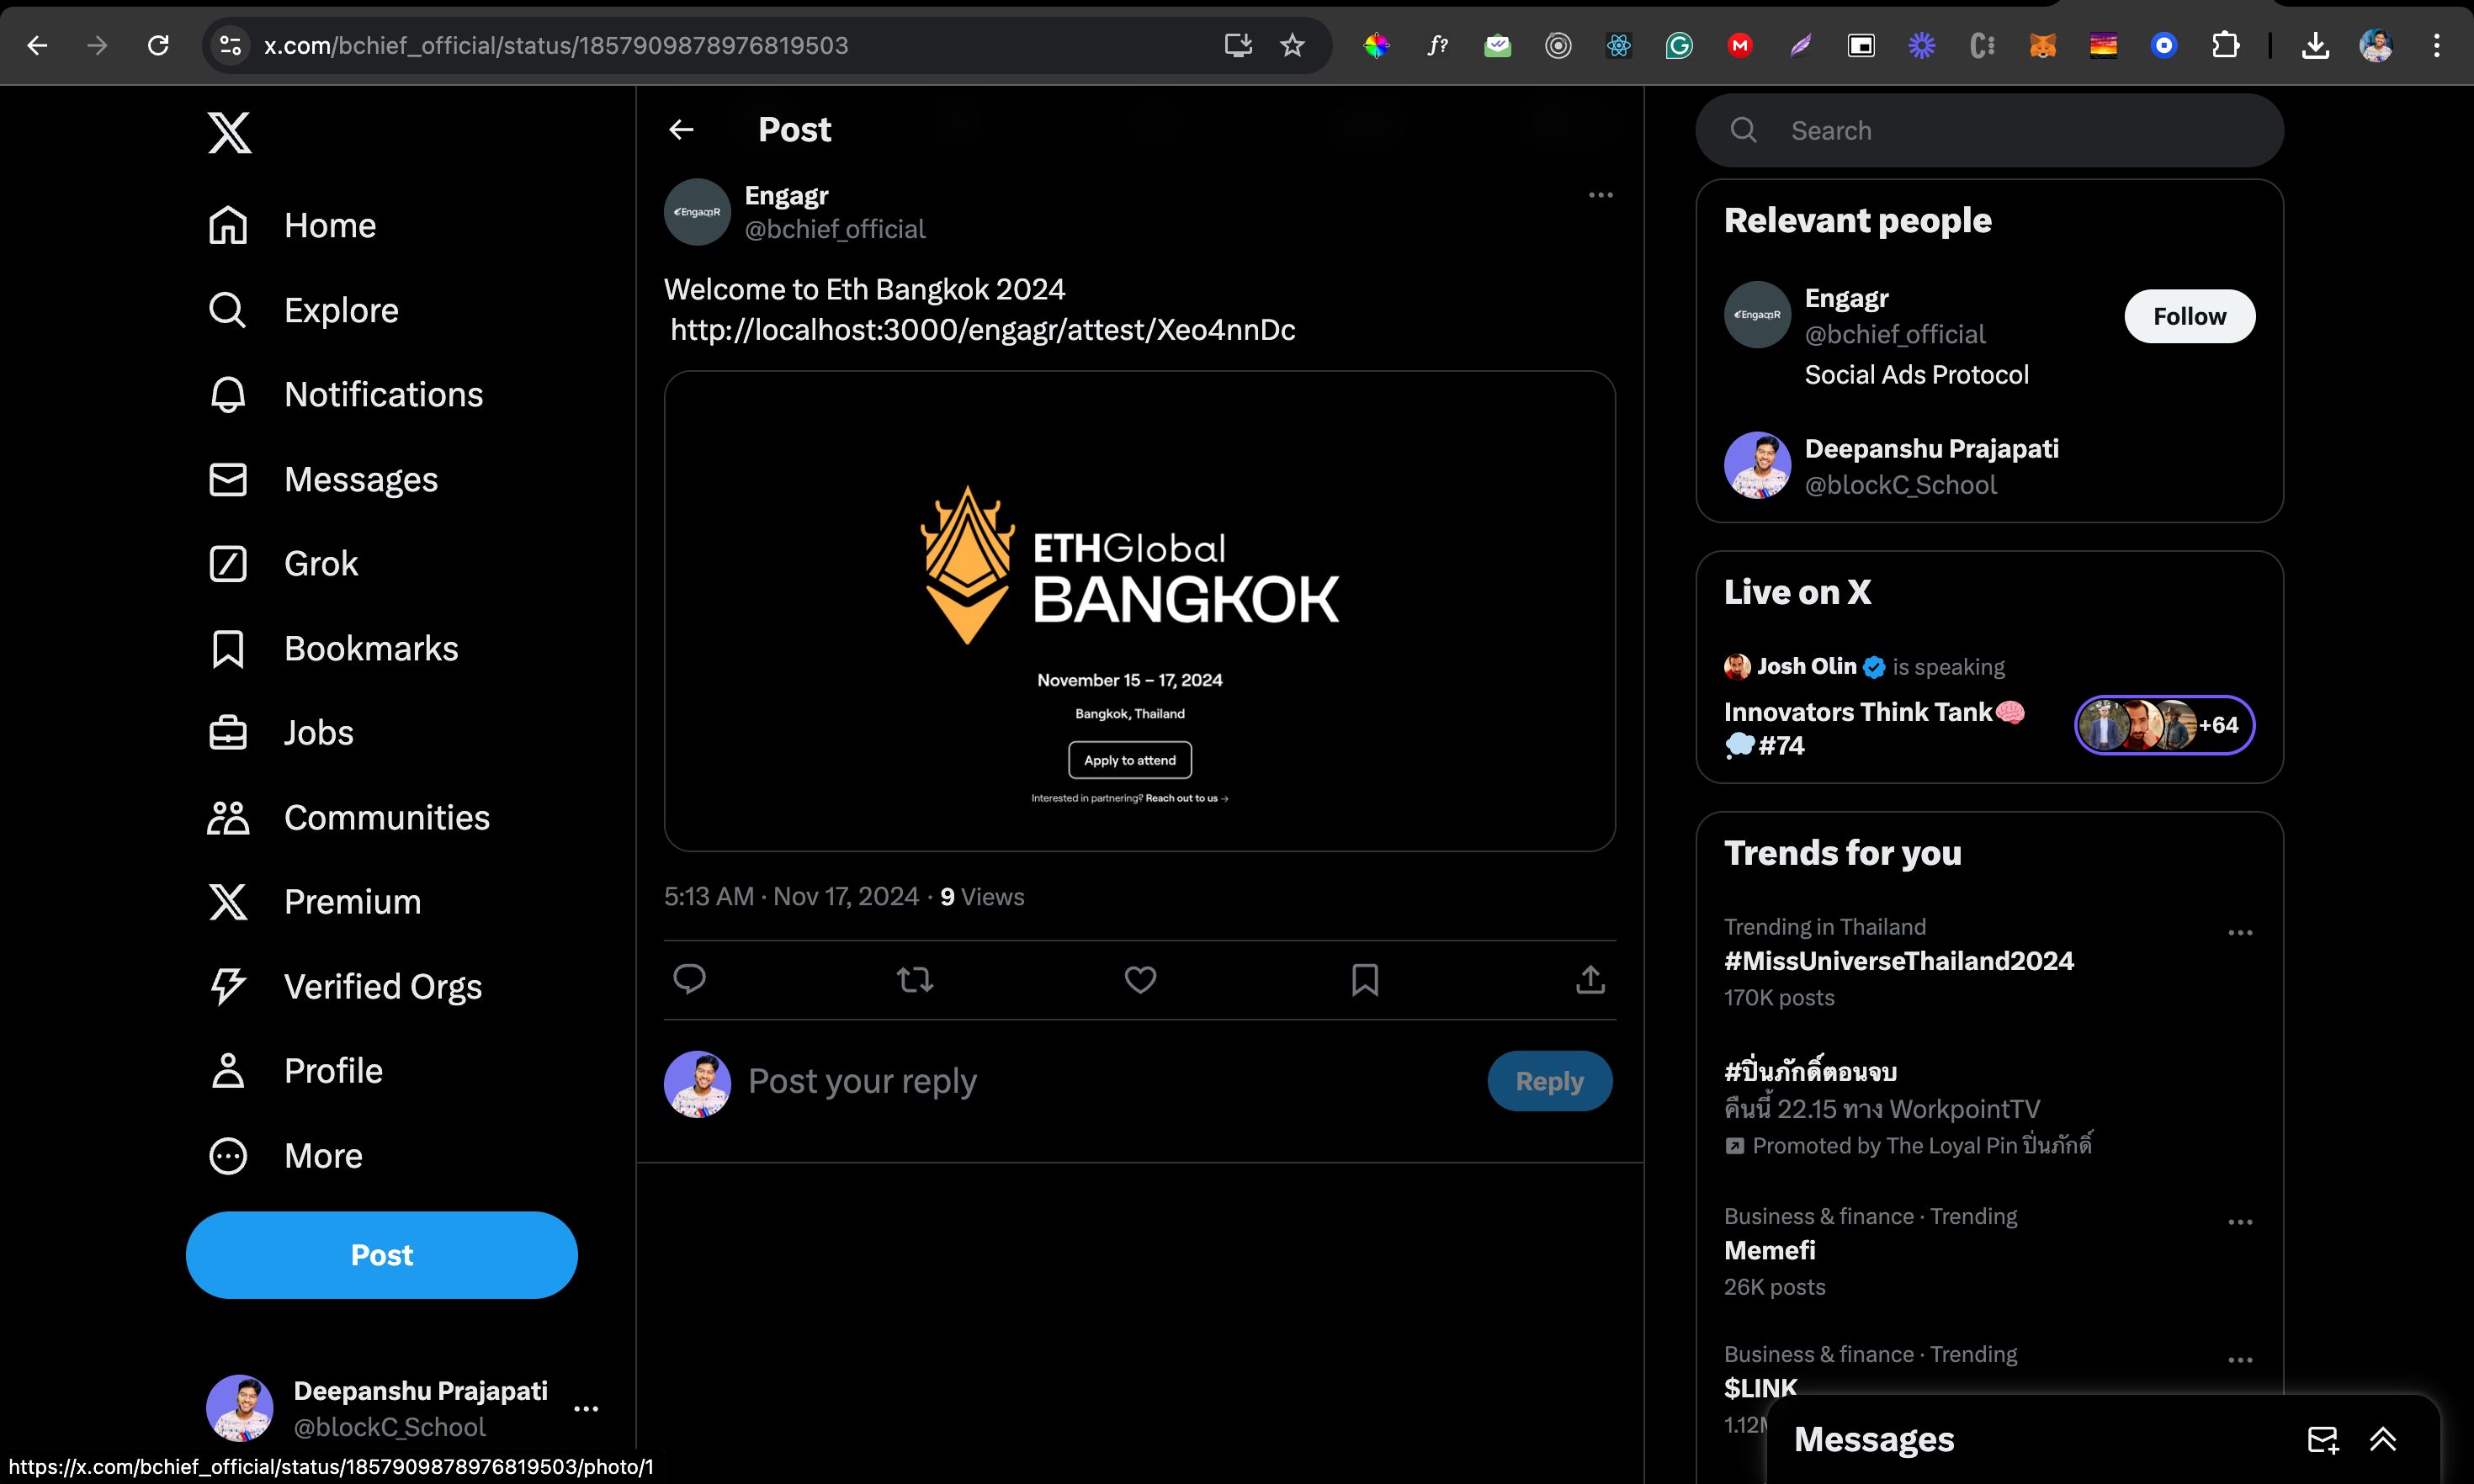Bookmark the post

(1365, 979)
